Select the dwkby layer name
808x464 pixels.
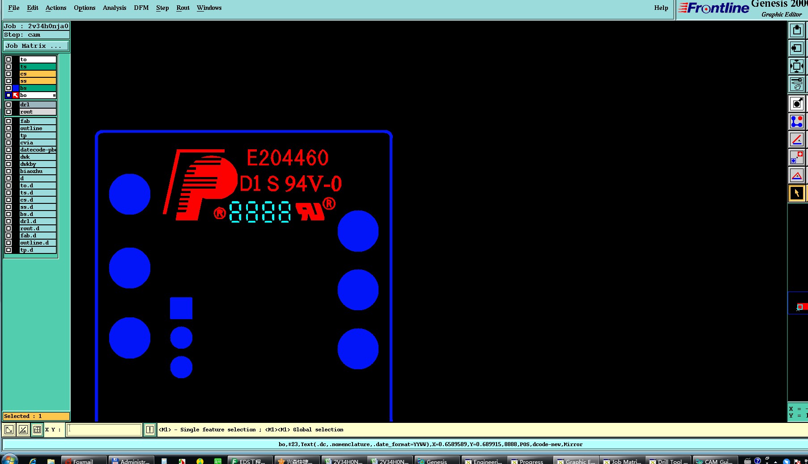pos(38,164)
